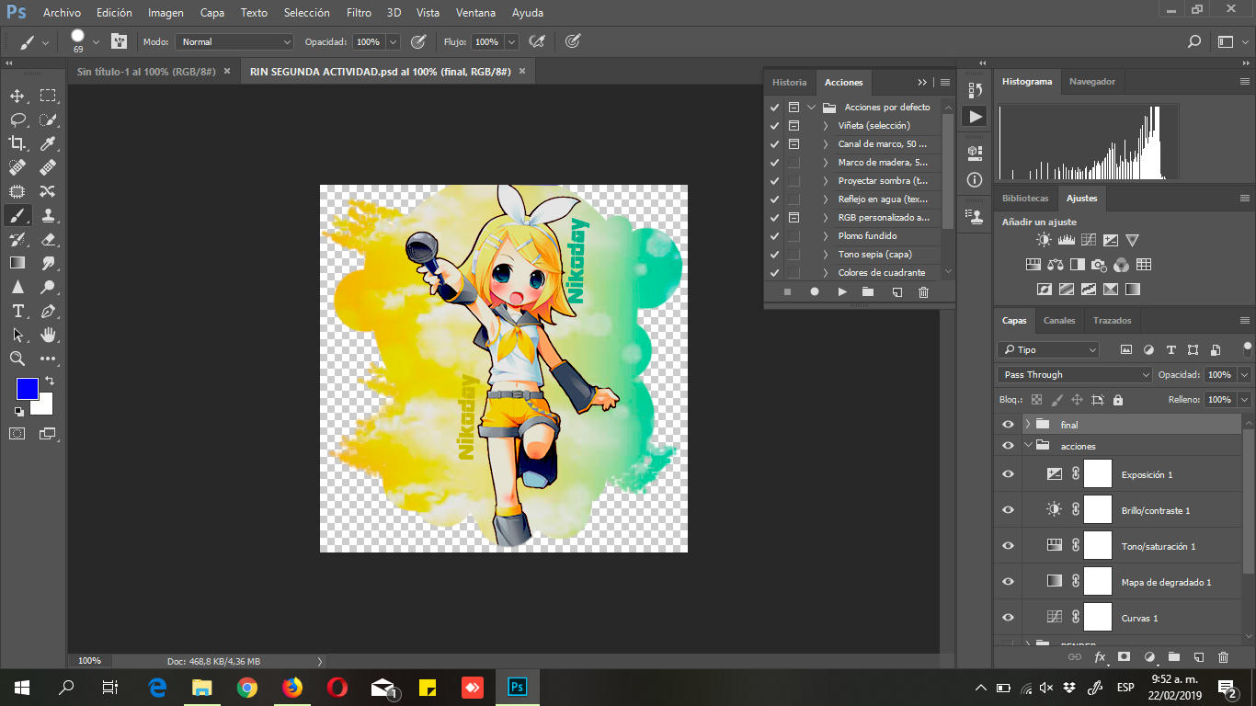The image size is (1256, 706).
Task: Toggle the checkmark for Plomo fundido action
Action: tap(774, 236)
